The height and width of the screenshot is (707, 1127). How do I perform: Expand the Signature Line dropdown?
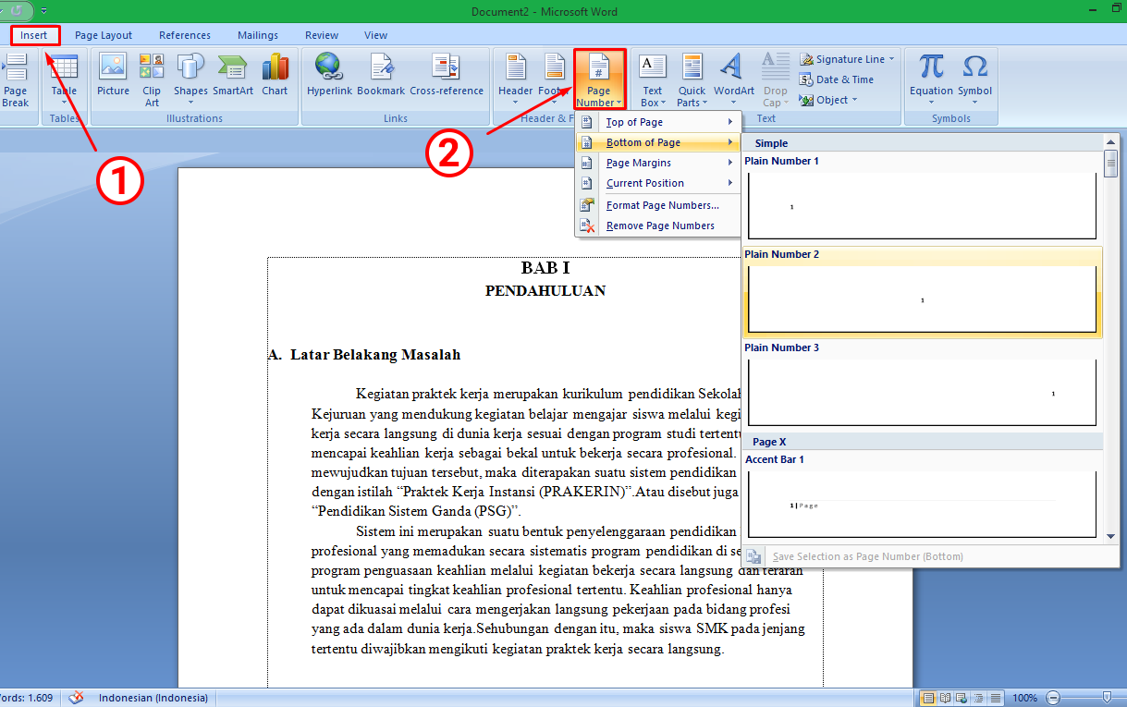coord(891,59)
